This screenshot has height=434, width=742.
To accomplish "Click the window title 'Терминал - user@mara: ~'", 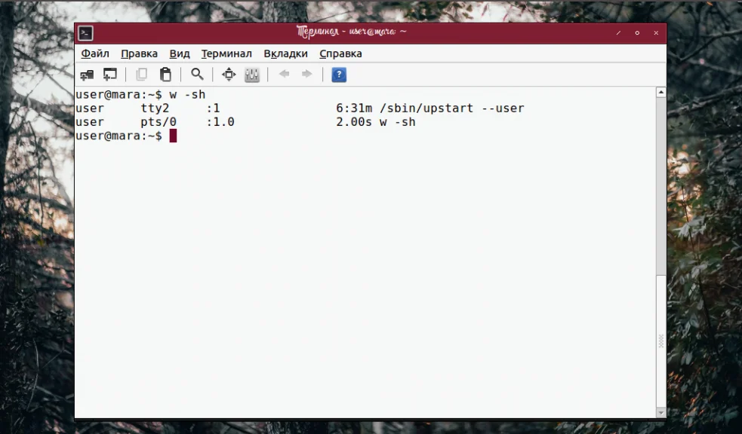I will tap(352, 32).
